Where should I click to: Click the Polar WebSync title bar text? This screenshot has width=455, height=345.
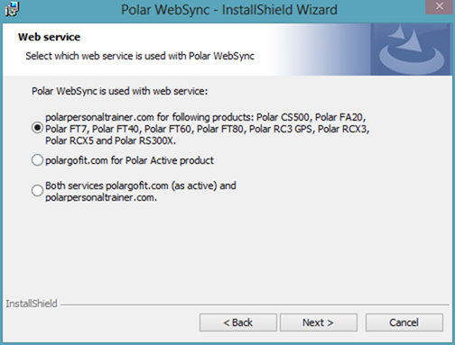pos(229,10)
